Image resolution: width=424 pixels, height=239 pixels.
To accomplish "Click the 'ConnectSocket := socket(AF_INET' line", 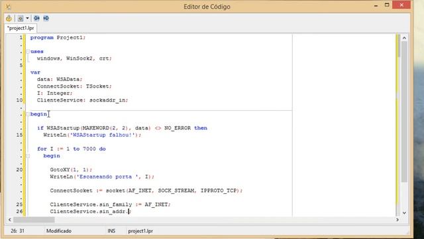I will tap(146, 191).
